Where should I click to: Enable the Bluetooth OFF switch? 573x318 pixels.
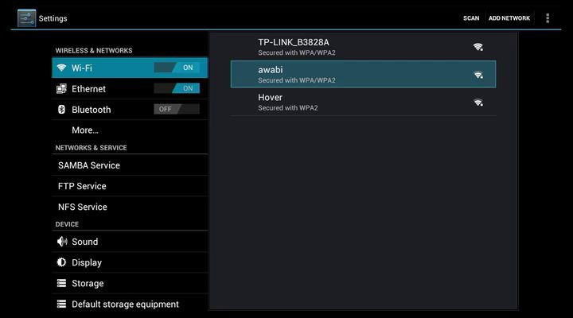[x=177, y=110]
